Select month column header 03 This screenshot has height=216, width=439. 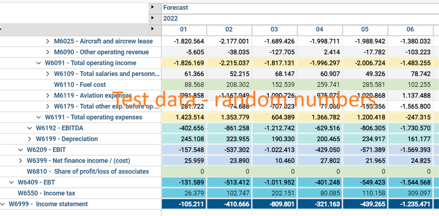click(x=274, y=29)
